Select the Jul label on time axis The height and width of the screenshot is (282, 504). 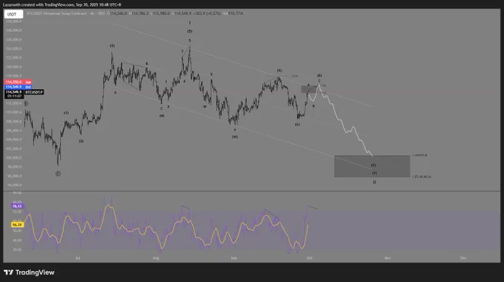[x=78, y=258]
